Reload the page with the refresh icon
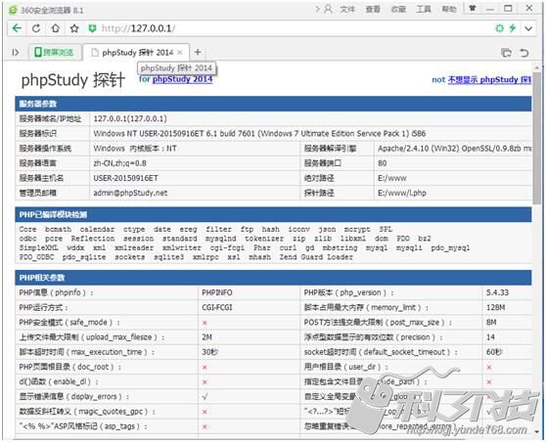The image size is (546, 442). point(36,28)
